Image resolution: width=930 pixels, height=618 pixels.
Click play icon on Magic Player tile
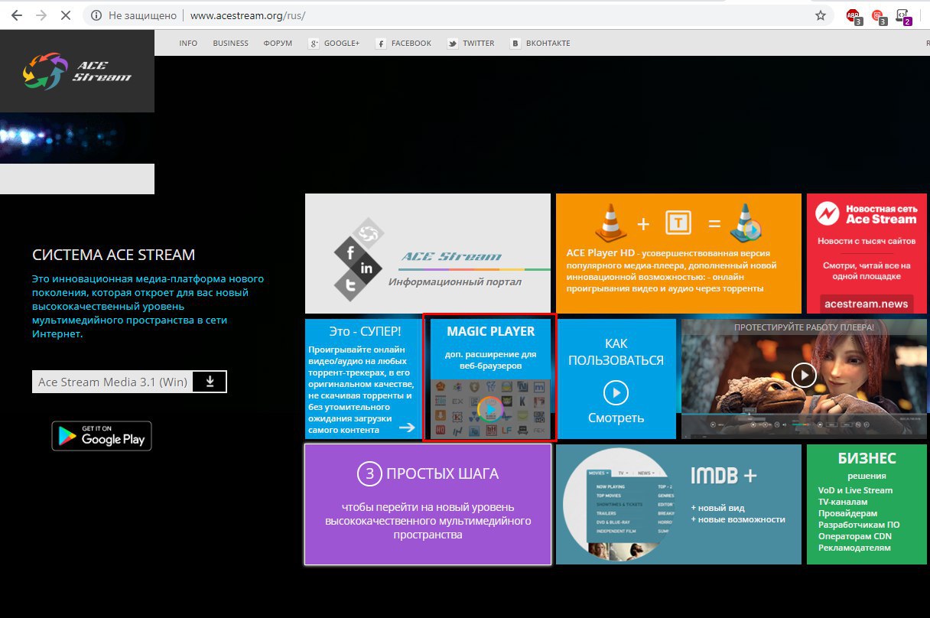pos(490,410)
